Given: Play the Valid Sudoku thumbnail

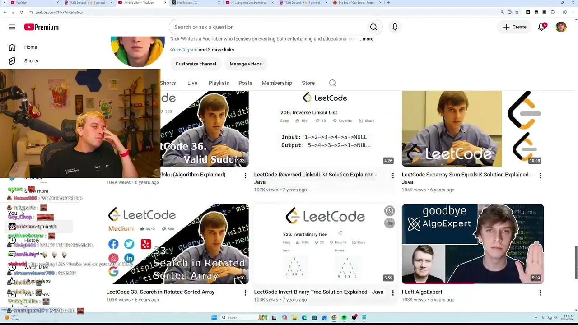Looking at the screenshot, I should [204, 129].
